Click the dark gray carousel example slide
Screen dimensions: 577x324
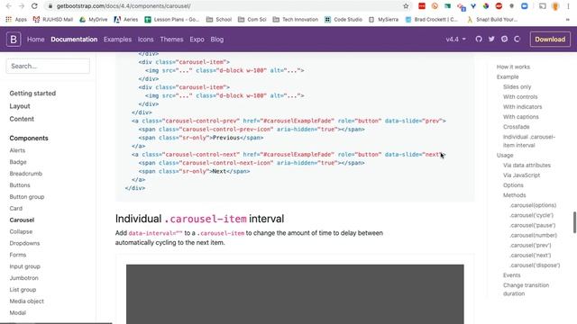(295, 294)
